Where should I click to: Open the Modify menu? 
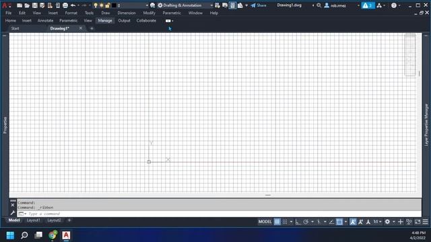click(x=149, y=13)
